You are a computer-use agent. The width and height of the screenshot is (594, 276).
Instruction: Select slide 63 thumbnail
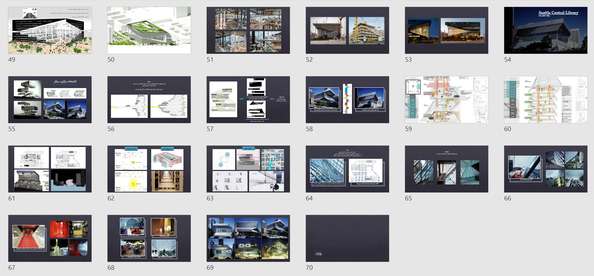(x=248, y=169)
